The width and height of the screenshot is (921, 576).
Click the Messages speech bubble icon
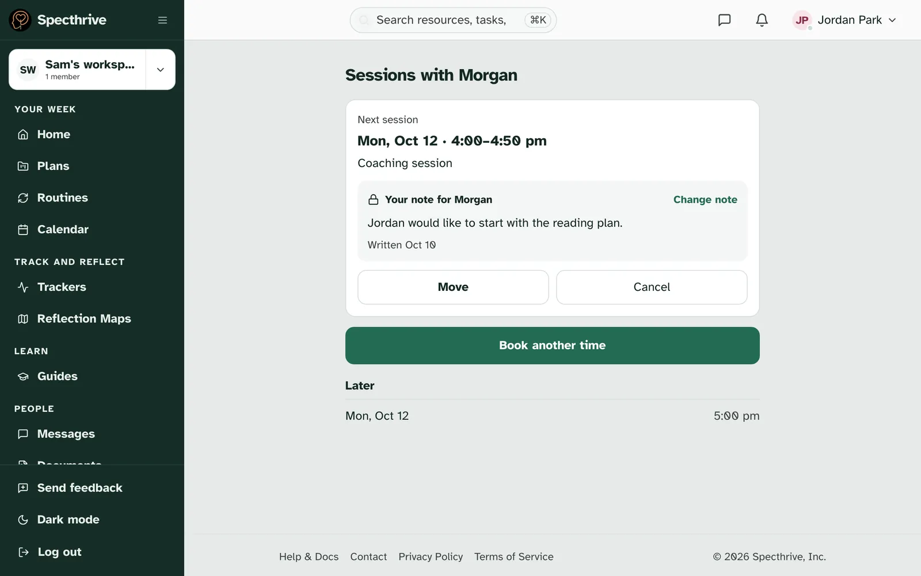pos(23,434)
